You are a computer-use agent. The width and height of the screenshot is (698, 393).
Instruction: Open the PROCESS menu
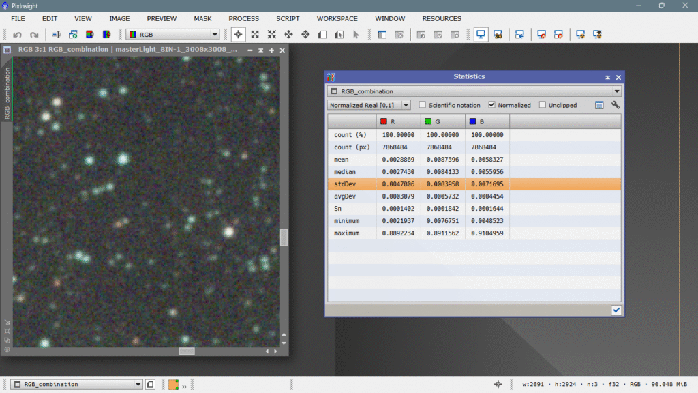click(x=243, y=18)
